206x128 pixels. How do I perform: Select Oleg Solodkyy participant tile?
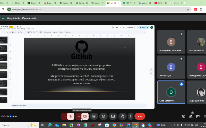(x=171, y=92)
